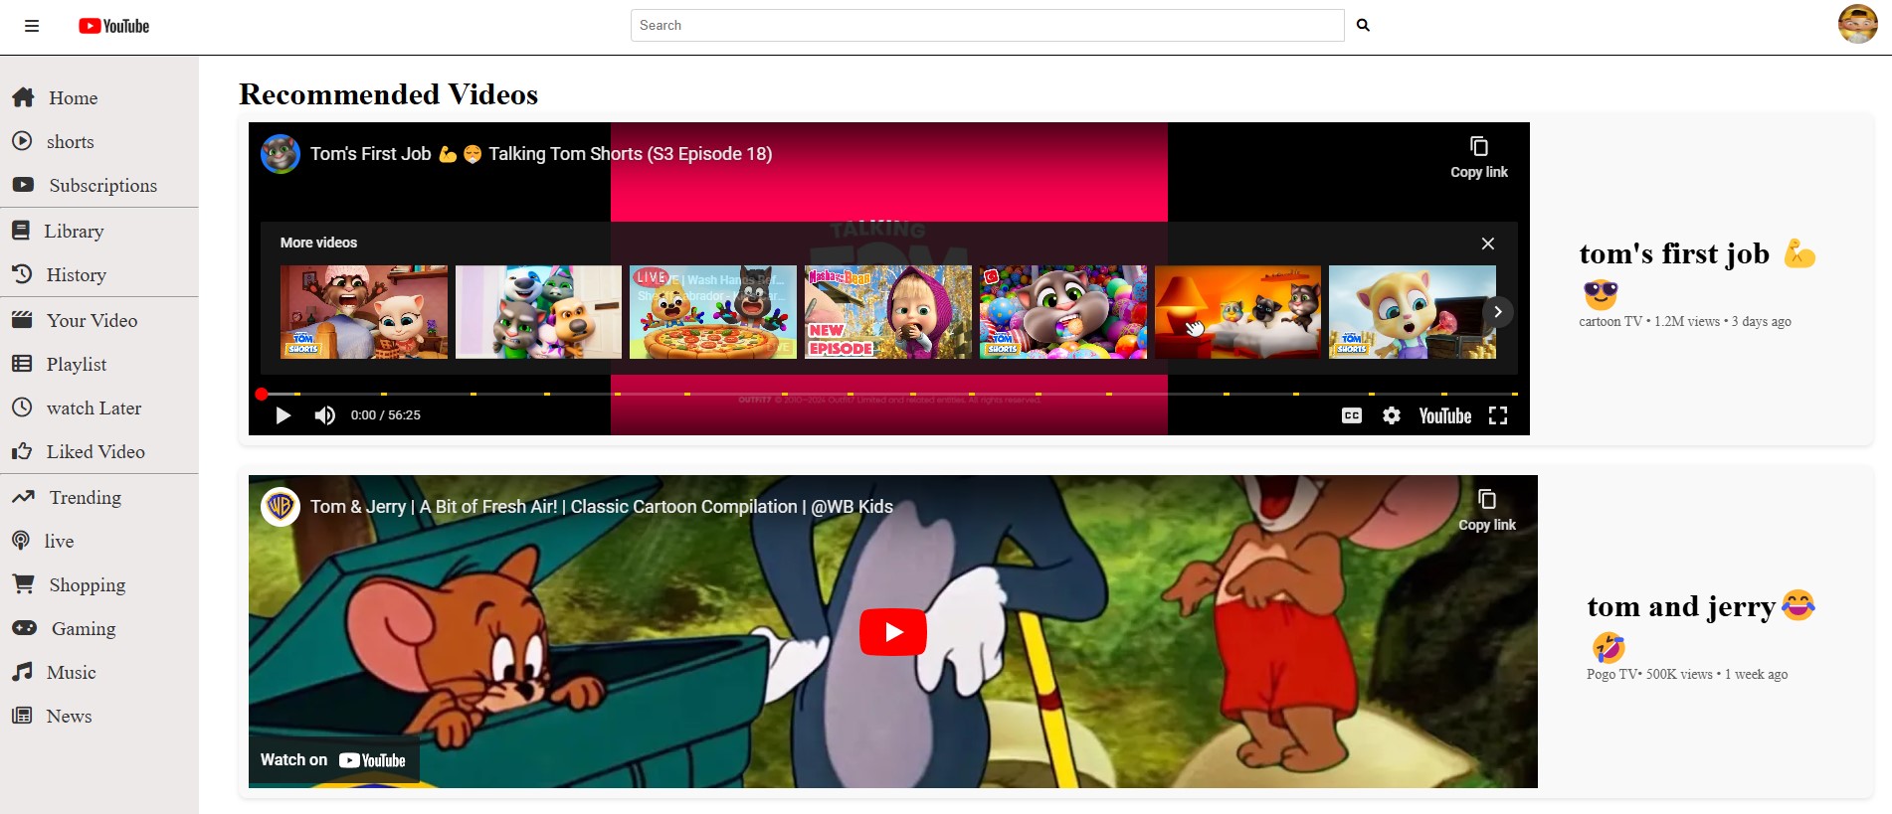The height and width of the screenshot is (814, 1892).
Task: Click the search magnifier icon
Action: click(1363, 26)
